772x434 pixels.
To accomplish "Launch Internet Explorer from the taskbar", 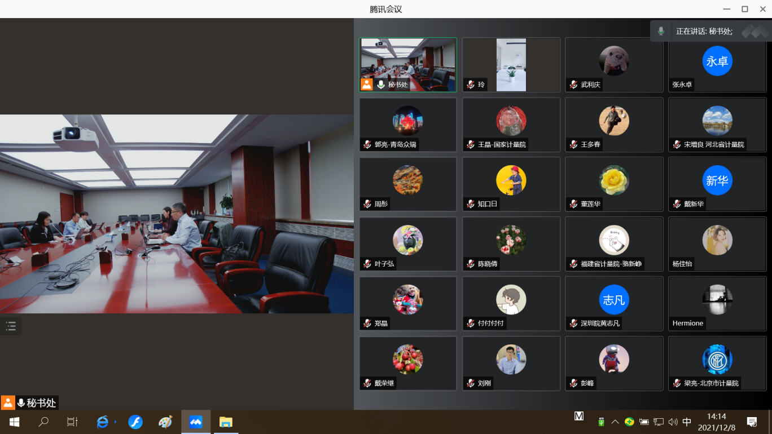I will tap(103, 422).
